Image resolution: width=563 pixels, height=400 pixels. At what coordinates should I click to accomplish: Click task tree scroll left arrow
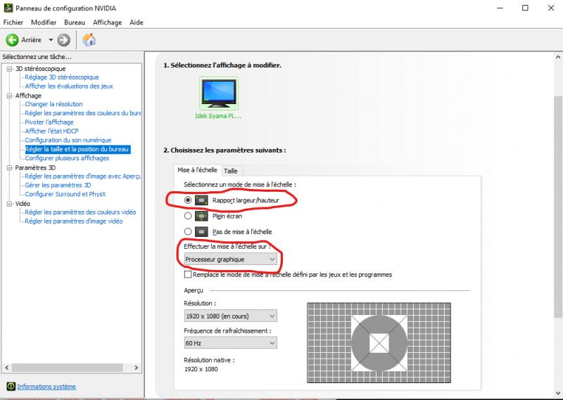[x=7, y=368]
